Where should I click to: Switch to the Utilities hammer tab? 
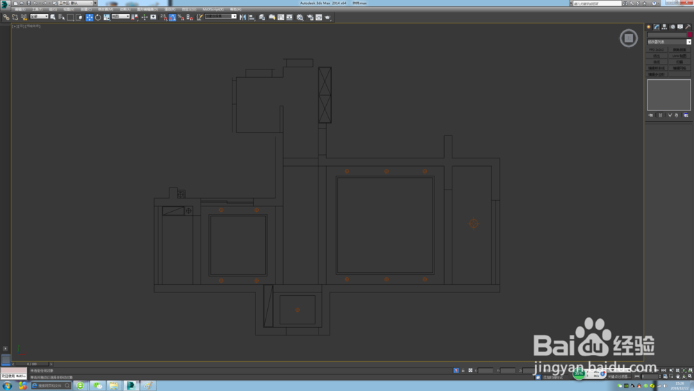tap(688, 27)
